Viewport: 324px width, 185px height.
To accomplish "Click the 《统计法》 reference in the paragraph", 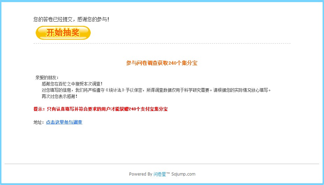I will (x=115, y=90).
